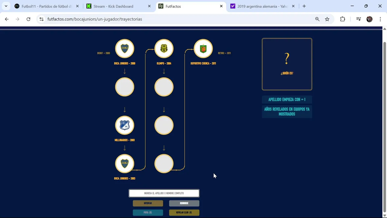387x218 pixels.
Task: Click the Deportivo Cuenca 2011 club badge
Action: point(203,48)
